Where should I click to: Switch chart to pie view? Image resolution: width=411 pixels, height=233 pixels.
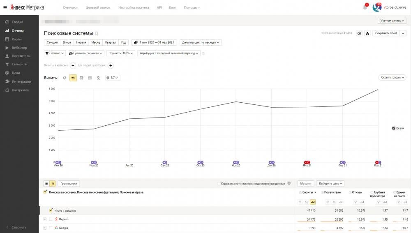[x=65, y=78]
